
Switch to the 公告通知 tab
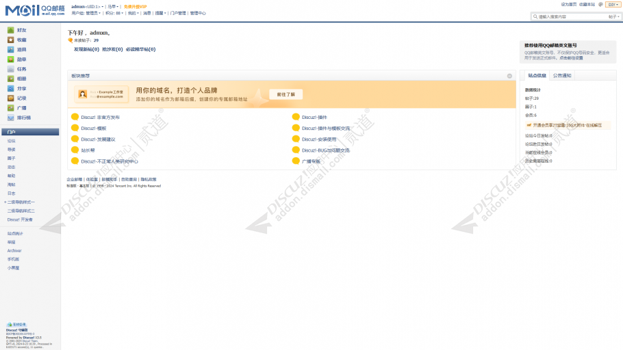pos(562,75)
